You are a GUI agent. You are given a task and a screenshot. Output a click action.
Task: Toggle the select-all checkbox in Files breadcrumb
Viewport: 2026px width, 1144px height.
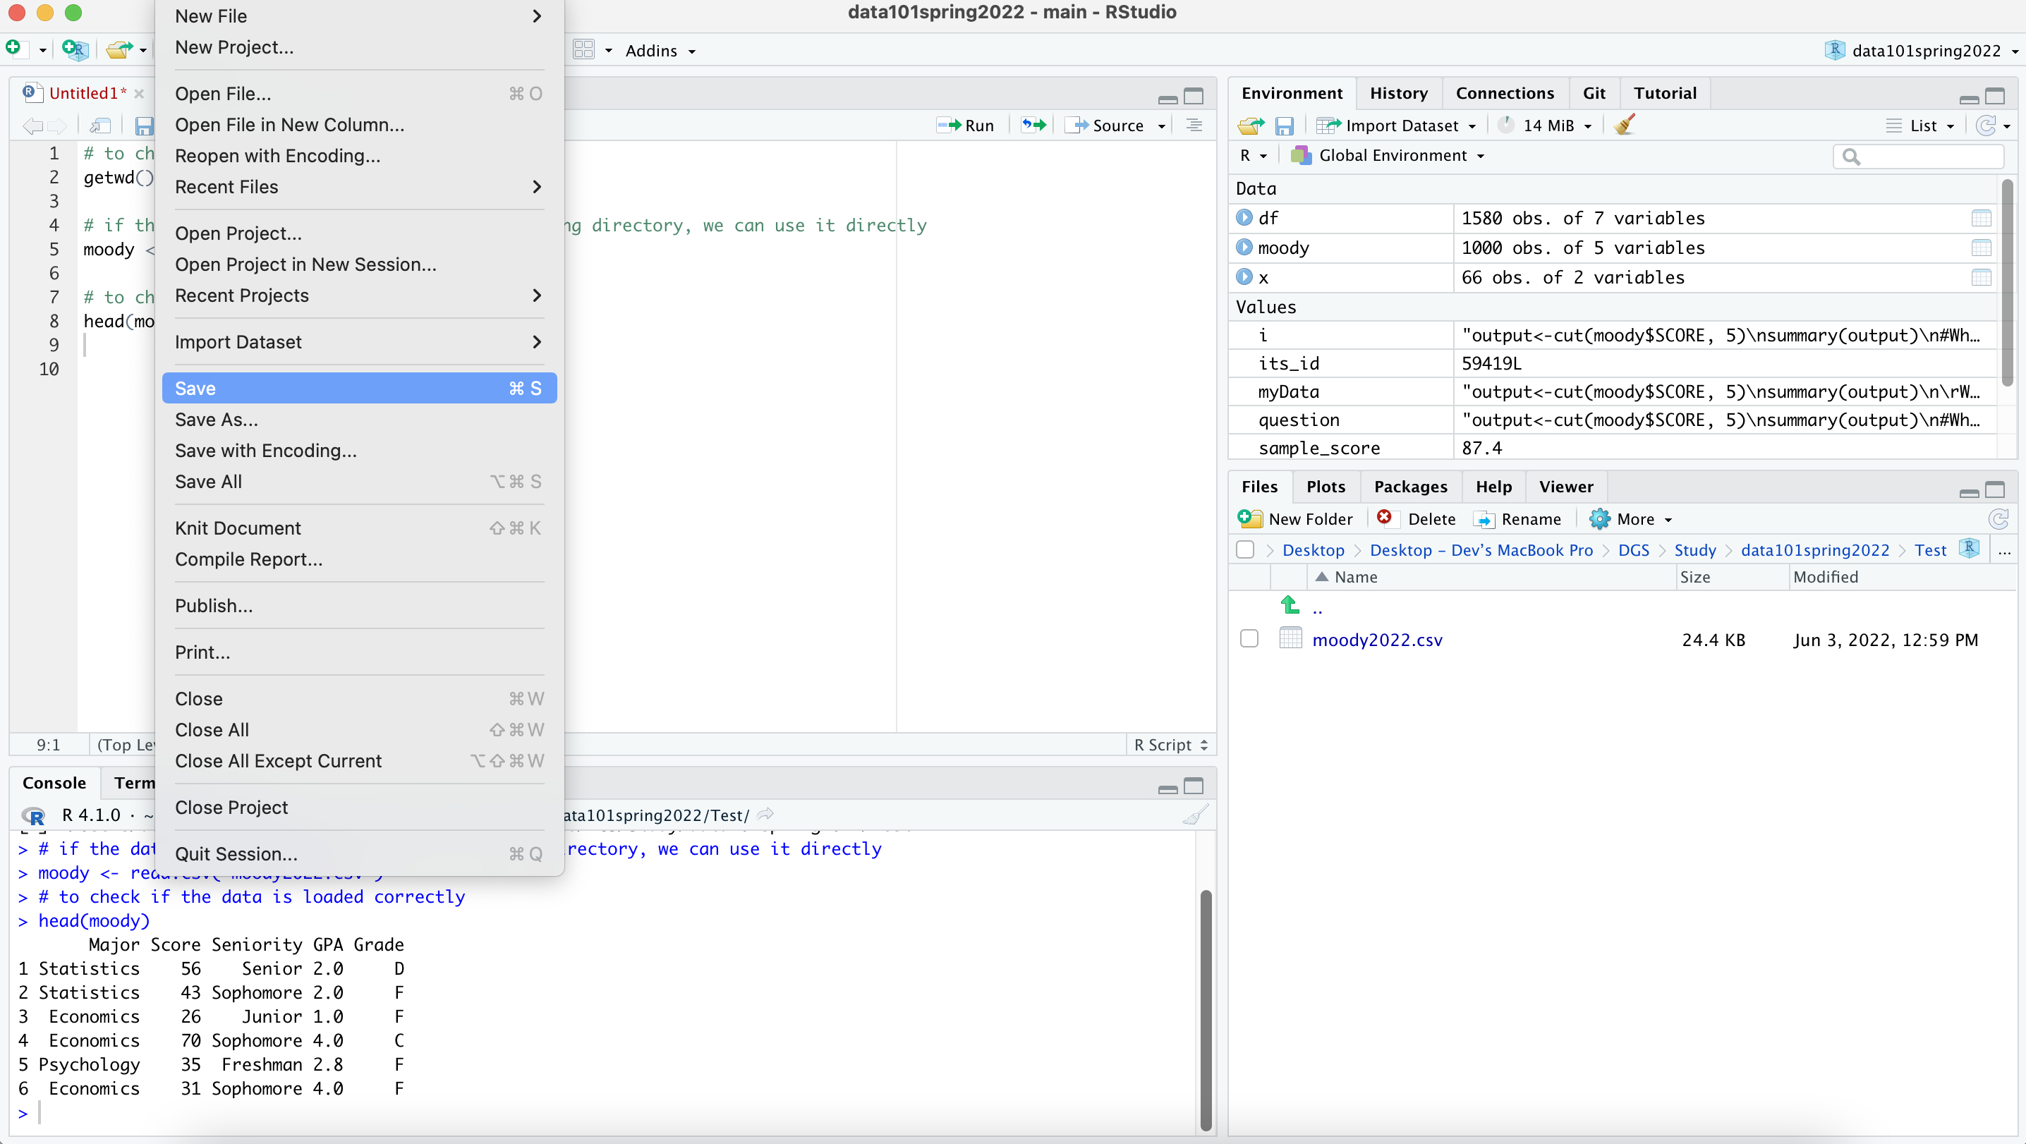coord(1245,549)
